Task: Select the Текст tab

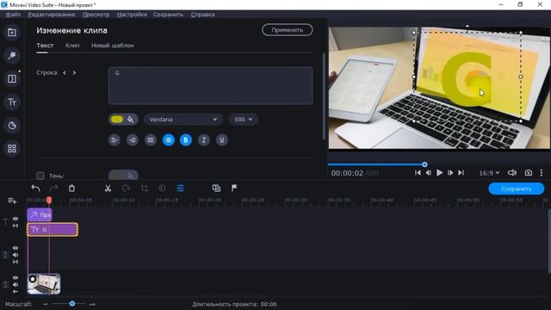Action: click(45, 46)
